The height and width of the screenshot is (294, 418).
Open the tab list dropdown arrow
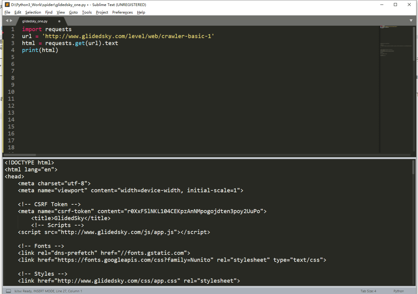(x=411, y=21)
